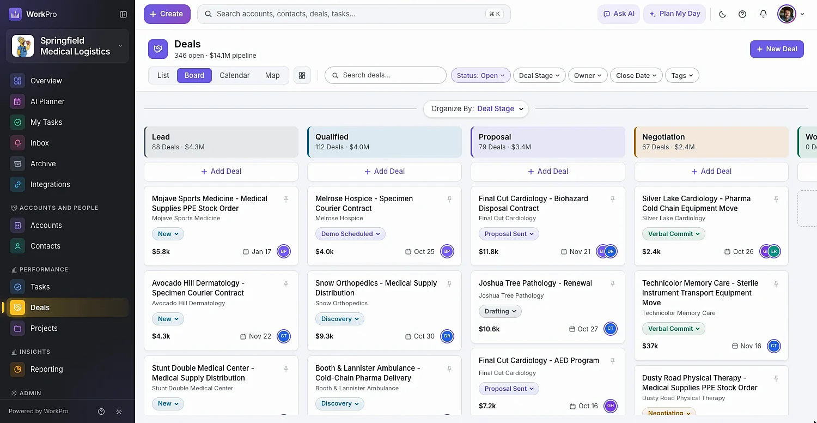The height and width of the screenshot is (423, 817).
Task: Pin the Avocado Hill Dermatology deal
Action: pyautogui.click(x=286, y=284)
